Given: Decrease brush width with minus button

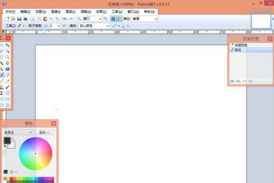Looking at the screenshot, I should (46, 26).
